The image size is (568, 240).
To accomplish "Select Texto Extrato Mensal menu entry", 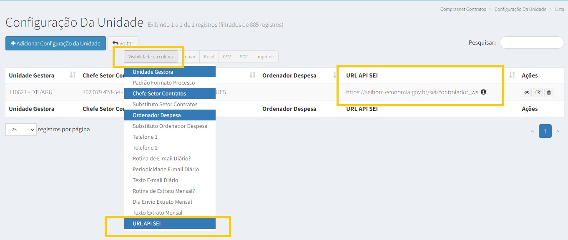I will (170, 212).
